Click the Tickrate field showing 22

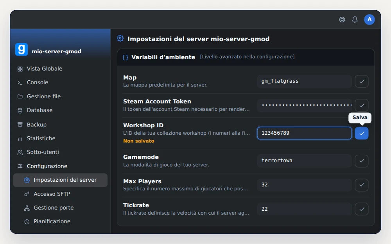click(x=304, y=209)
